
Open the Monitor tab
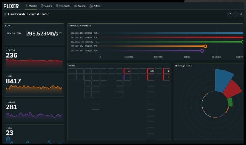click(31, 6)
